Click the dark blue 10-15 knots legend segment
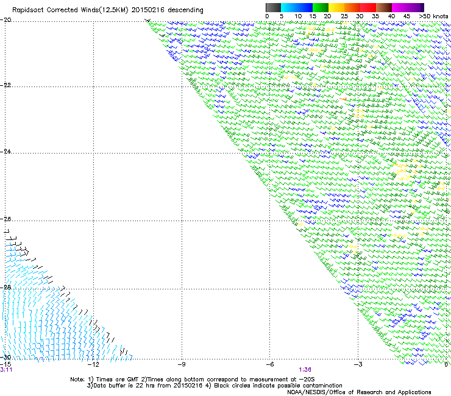 [305, 7]
